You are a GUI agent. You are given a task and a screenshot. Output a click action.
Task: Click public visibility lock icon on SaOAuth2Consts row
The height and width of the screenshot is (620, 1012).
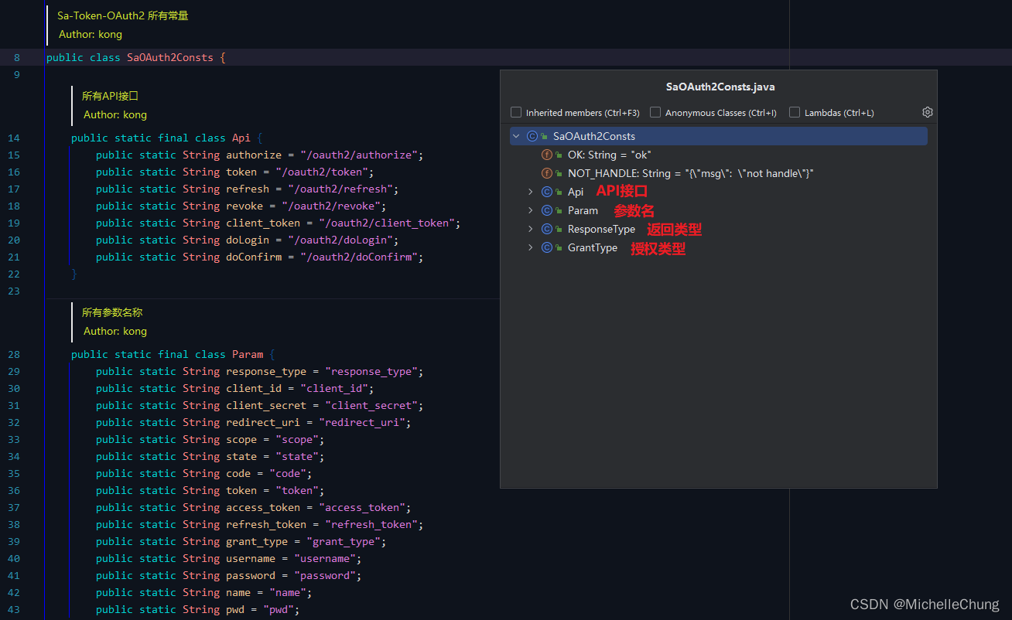coord(544,136)
